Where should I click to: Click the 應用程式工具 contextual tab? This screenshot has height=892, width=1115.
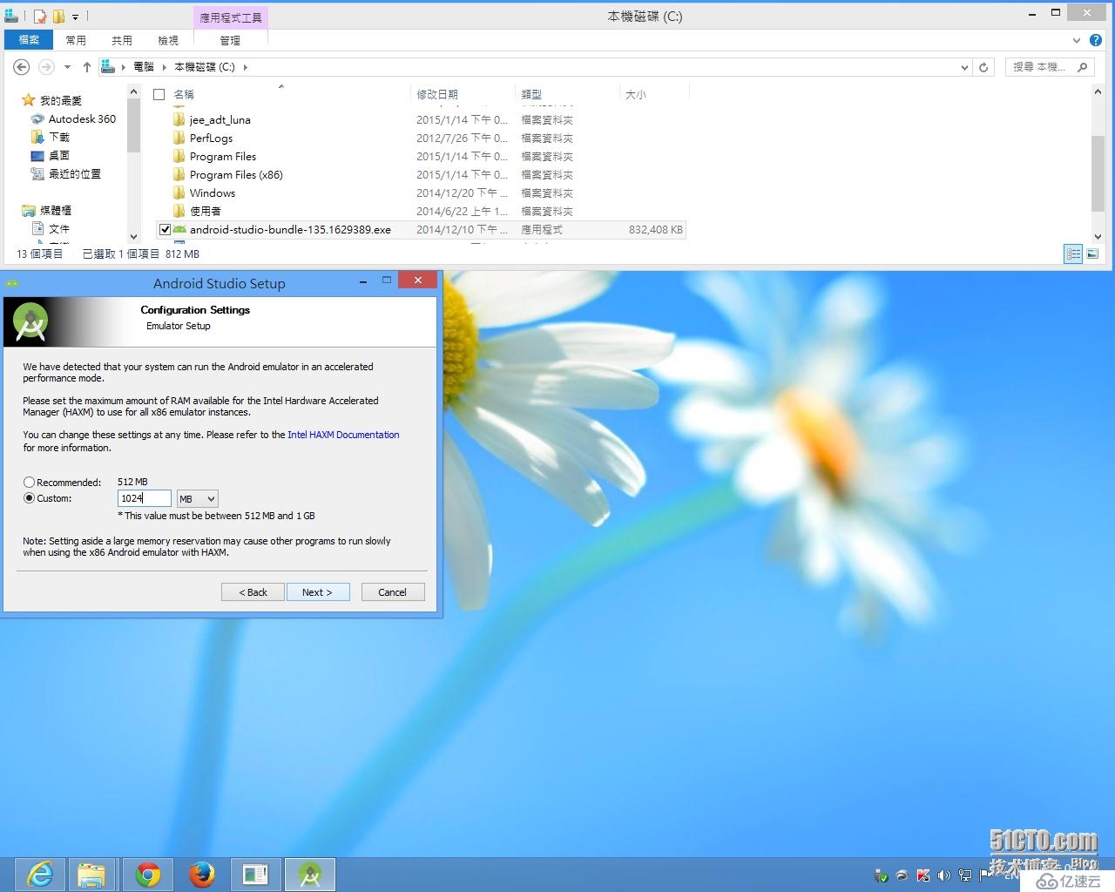click(231, 17)
